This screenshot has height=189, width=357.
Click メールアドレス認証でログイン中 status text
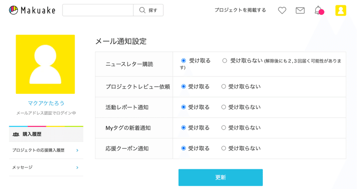click(46, 113)
